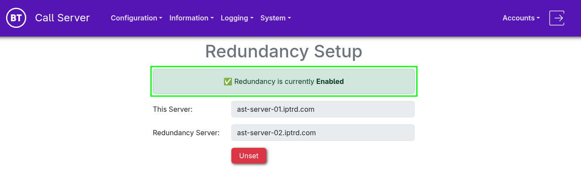Click the Redundancy is currently Enabled alert

(284, 81)
